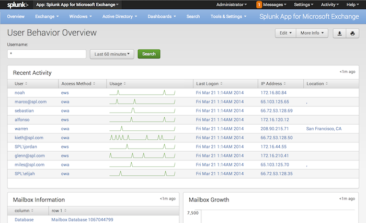Open the App selector dropdown
Viewport: 366px width, 223px height.
(77, 5)
